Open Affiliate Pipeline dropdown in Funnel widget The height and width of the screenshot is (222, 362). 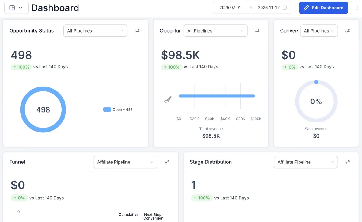125,162
